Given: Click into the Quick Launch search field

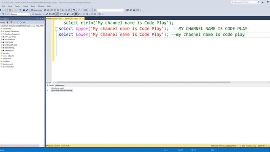Looking at the screenshot, I should tap(244, 2).
